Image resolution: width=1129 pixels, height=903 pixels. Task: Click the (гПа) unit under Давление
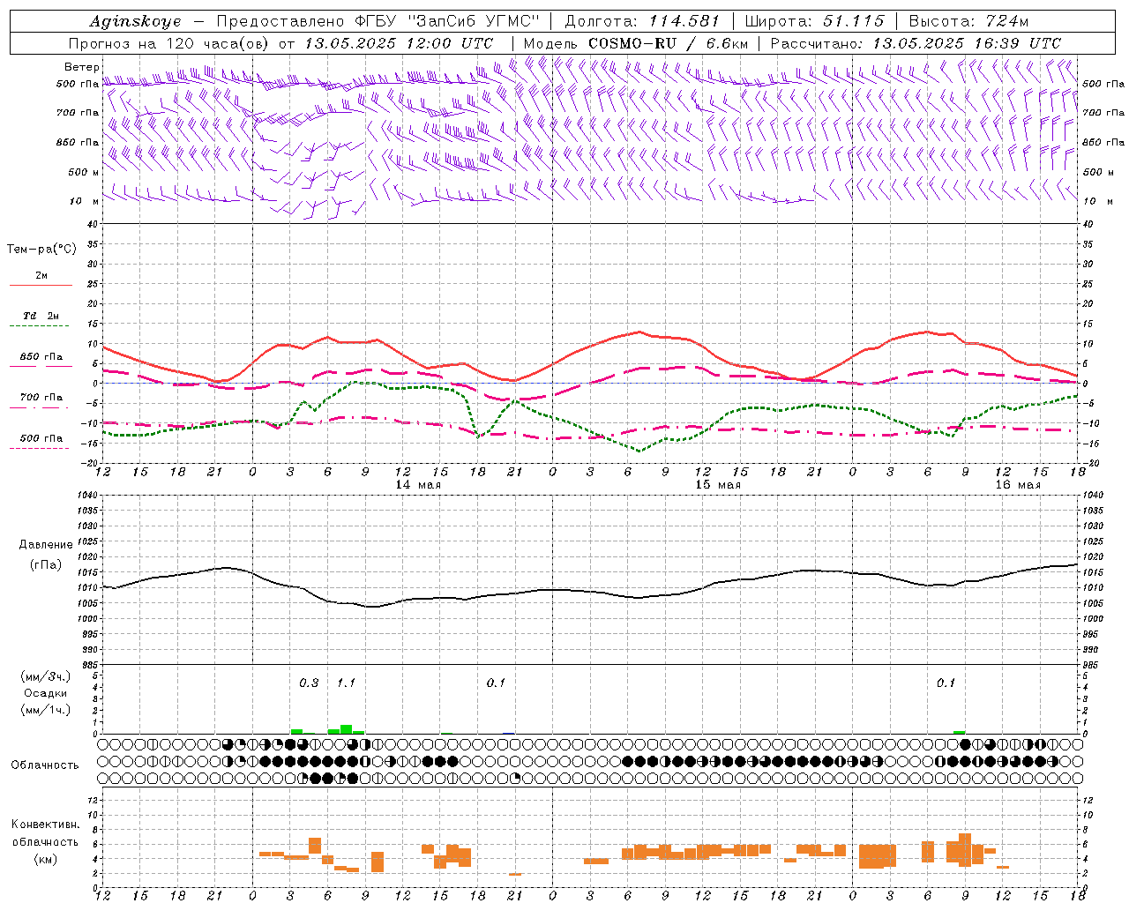click(44, 565)
